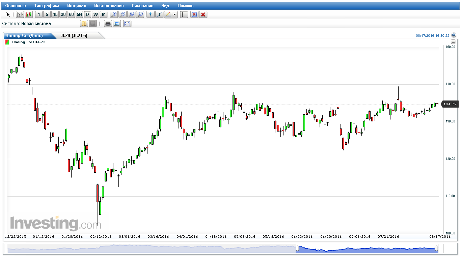Viewport: 461px width, 259px height.
Task: Switch to bar chart type
Action: coord(20,15)
